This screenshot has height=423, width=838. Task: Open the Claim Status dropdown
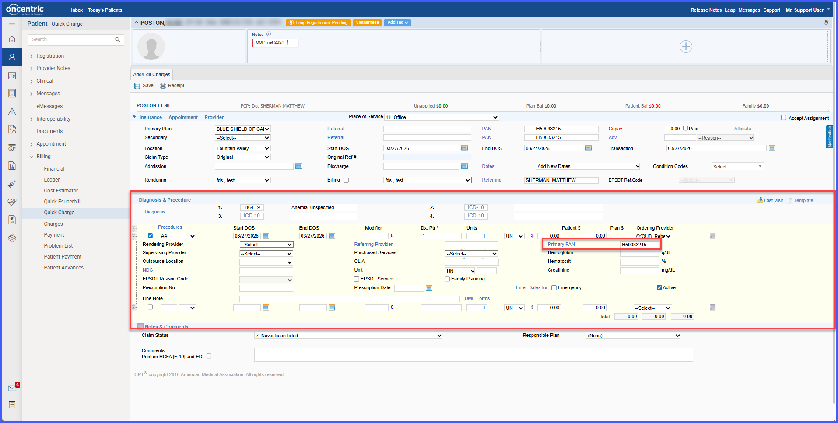coord(348,336)
